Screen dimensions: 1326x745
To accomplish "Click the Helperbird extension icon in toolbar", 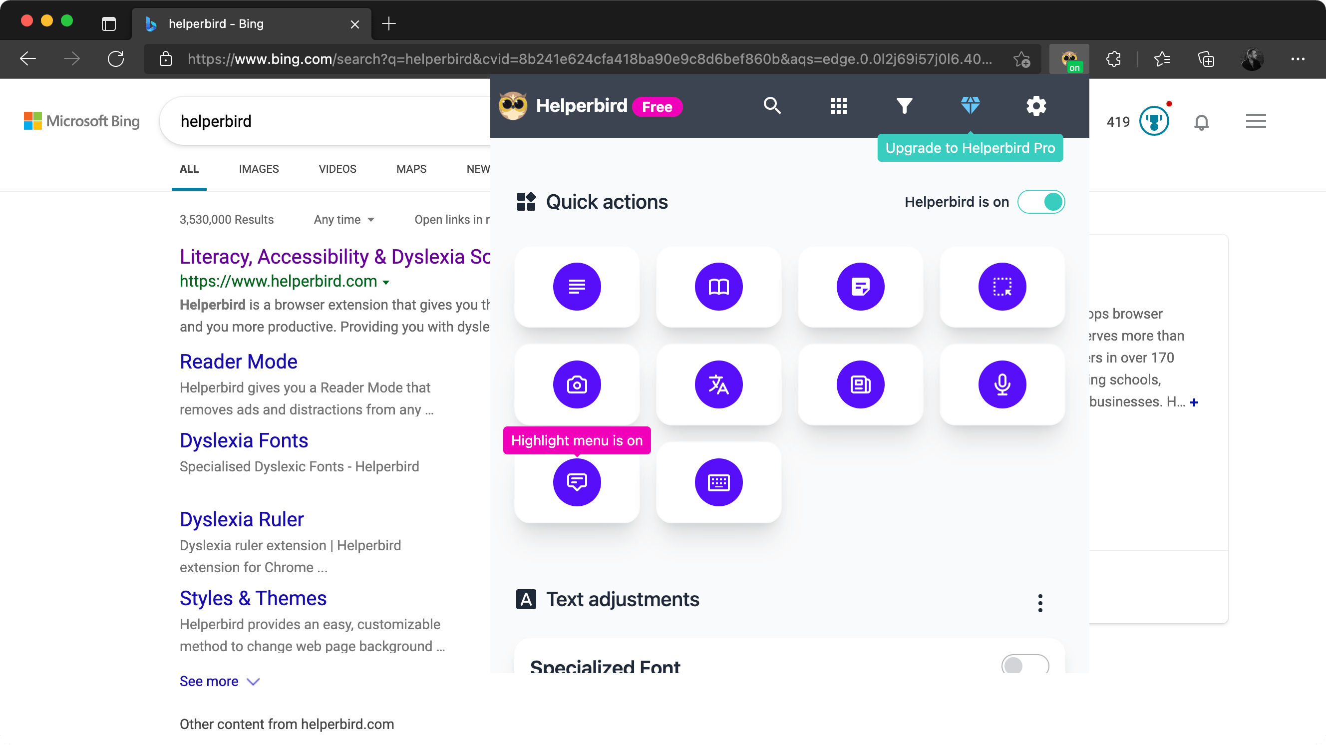I will pos(1069,59).
